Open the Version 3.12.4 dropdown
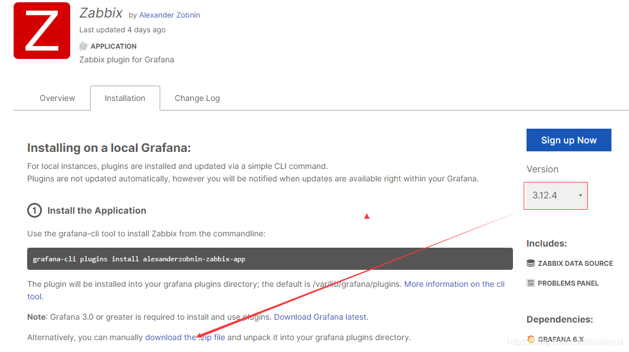 coord(555,196)
